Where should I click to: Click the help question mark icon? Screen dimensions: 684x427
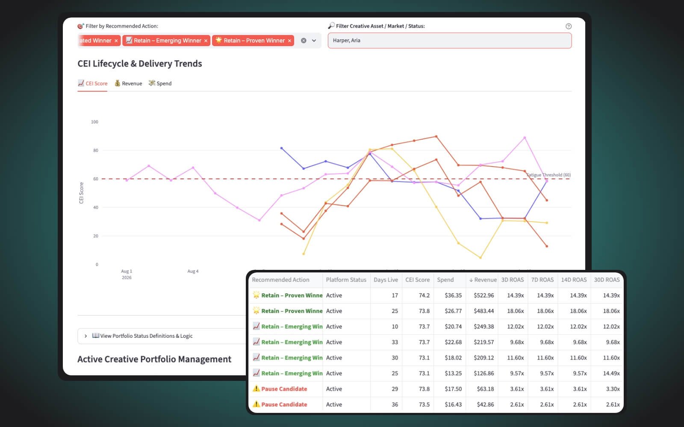tap(568, 26)
